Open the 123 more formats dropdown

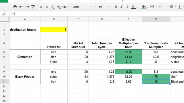point(65,7)
